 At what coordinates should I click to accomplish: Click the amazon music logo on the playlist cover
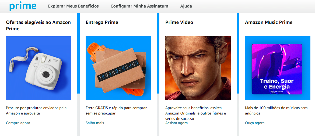[x=276, y=92]
